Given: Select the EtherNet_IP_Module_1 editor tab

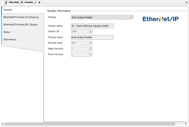Looking at the screenshot, I should (22, 2).
